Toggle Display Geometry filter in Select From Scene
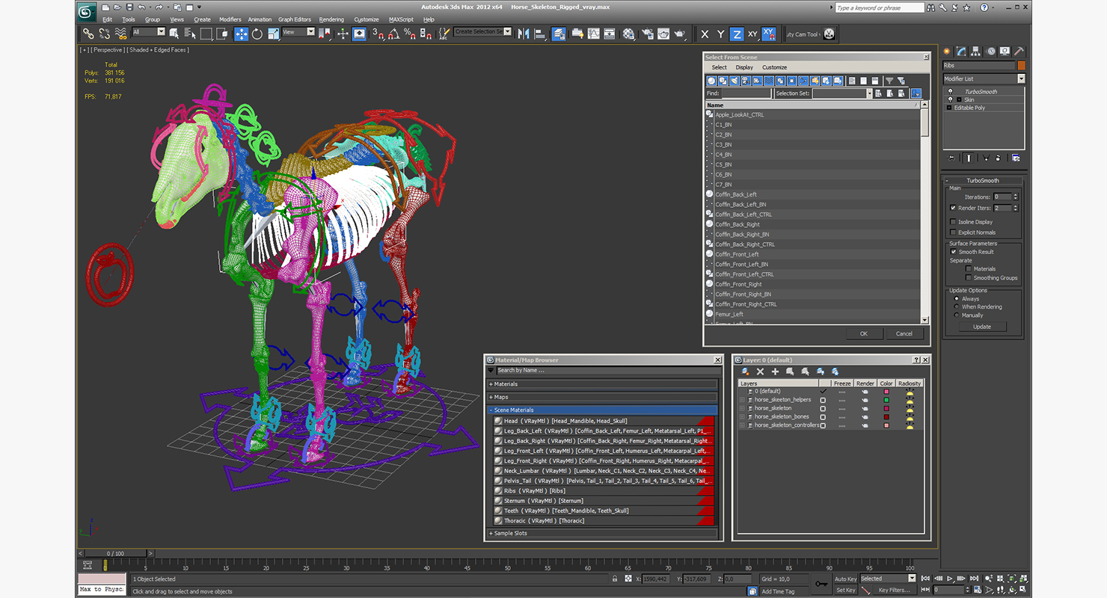Viewport: 1107px width, 598px height. 711,81
